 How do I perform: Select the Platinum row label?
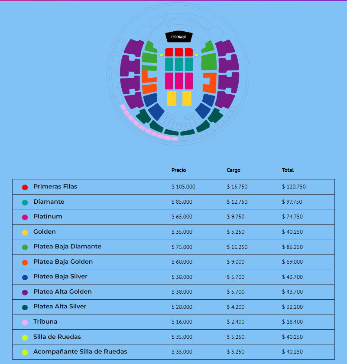pos(48,216)
